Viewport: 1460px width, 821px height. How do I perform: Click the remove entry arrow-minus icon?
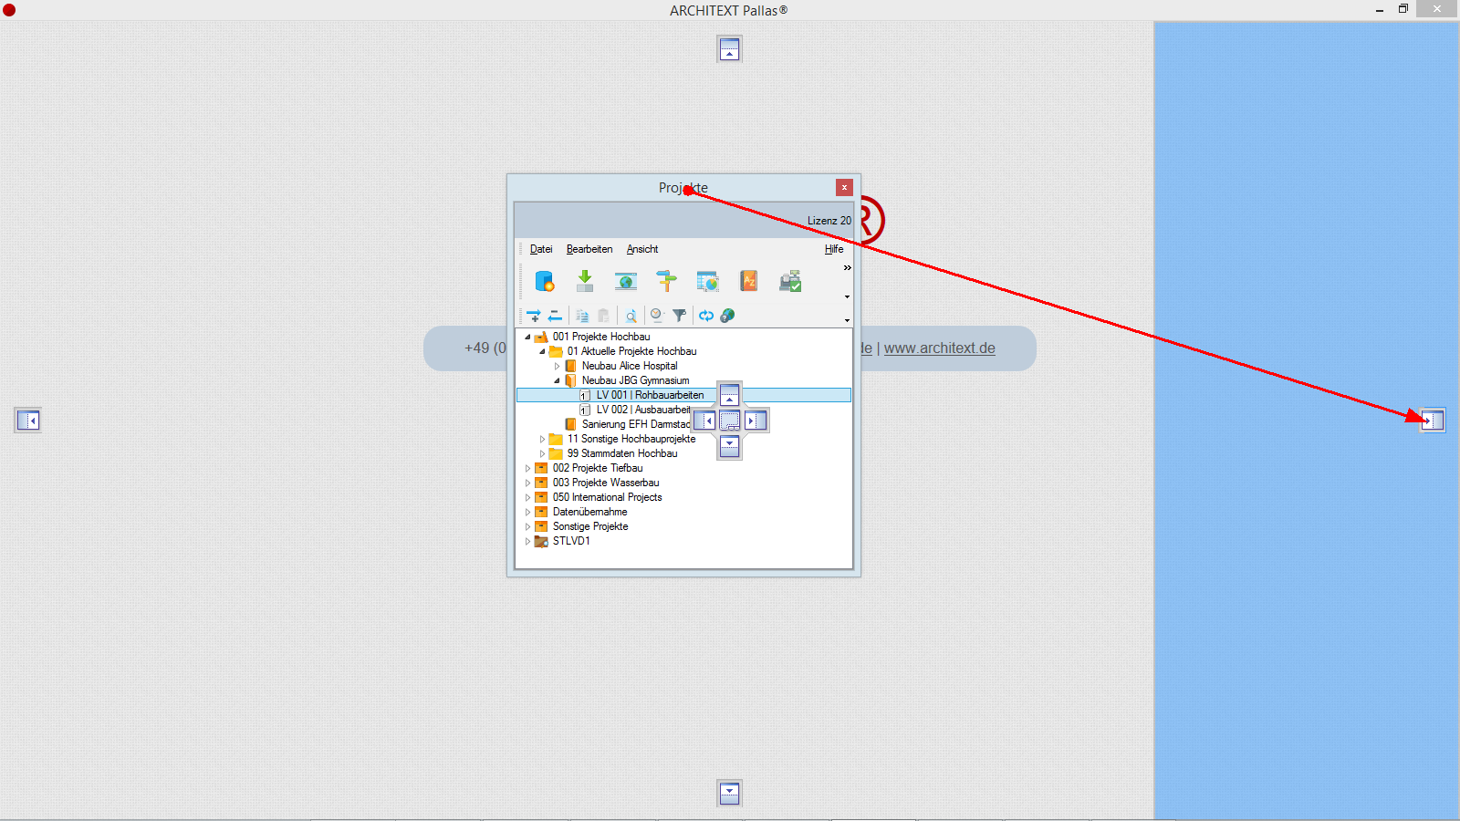555,316
